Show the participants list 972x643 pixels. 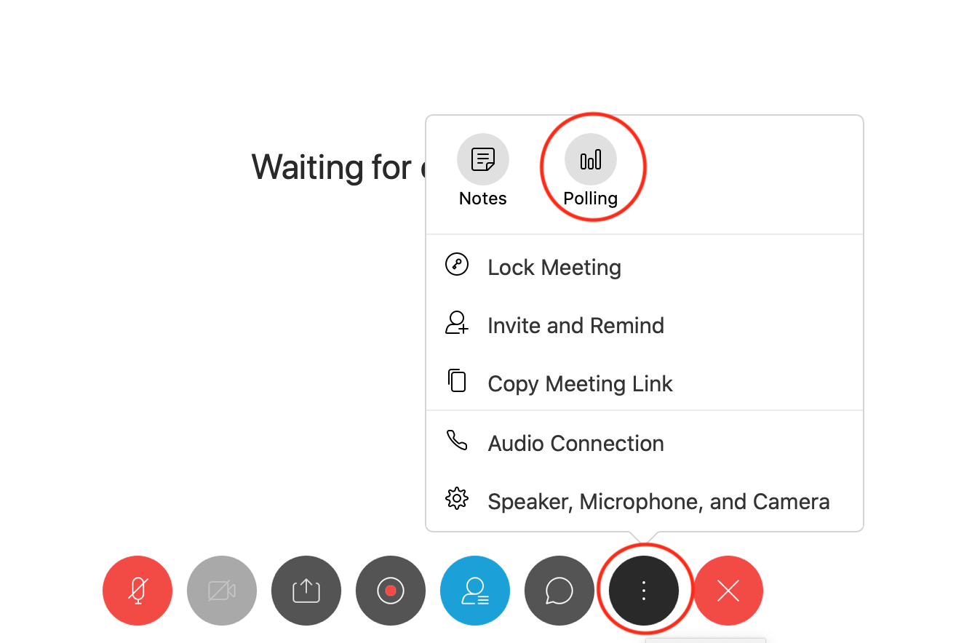474,591
